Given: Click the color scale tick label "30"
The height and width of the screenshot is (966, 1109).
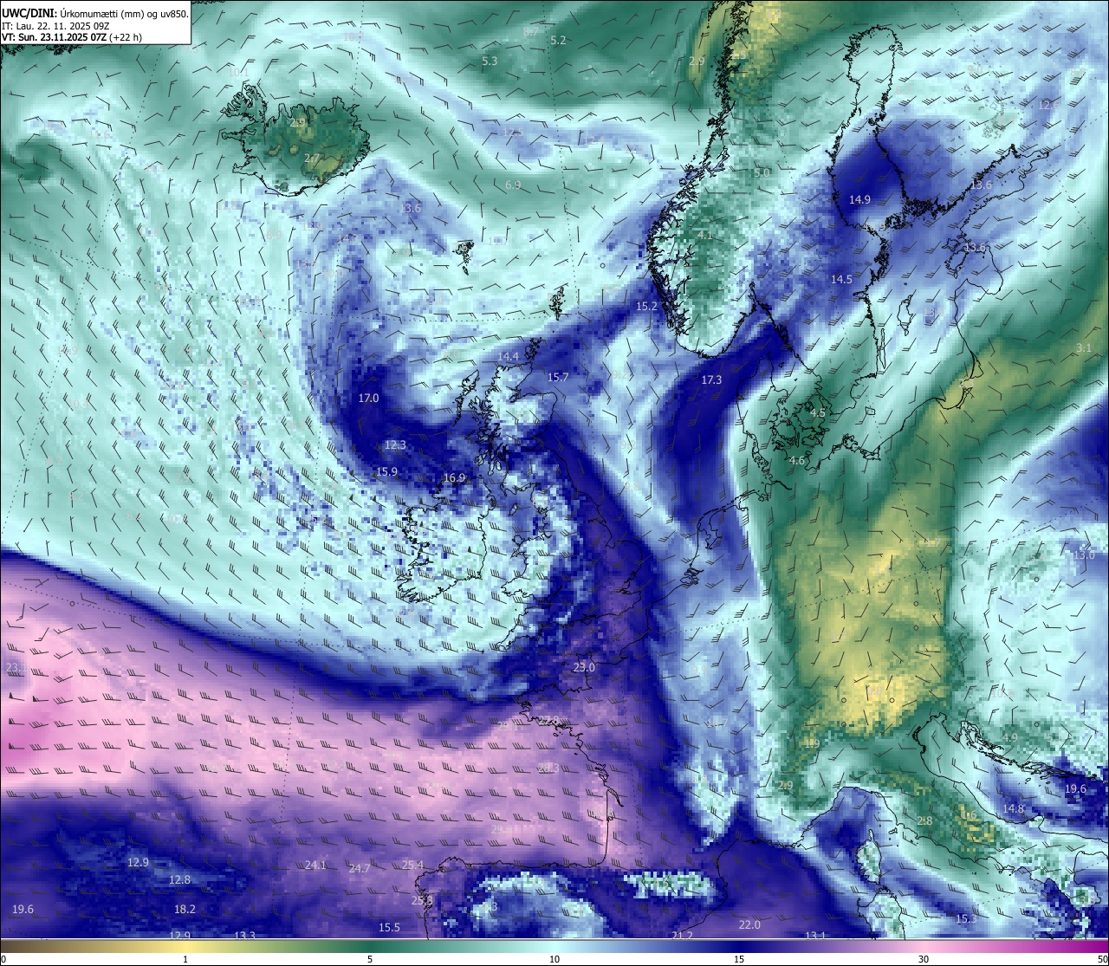Looking at the screenshot, I should click(x=924, y=959).
